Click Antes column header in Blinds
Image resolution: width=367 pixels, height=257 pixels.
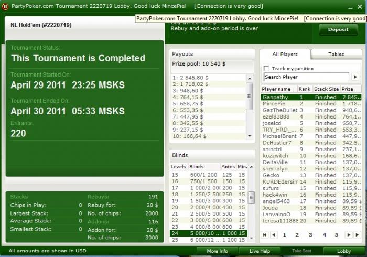(x=228, y=167)
